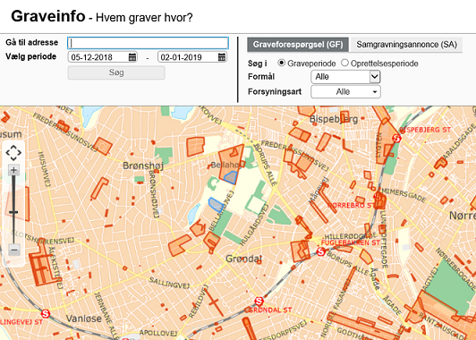The image size is (476, 340).
Task: Select the Graveperiode radio button
Action: 282,63
